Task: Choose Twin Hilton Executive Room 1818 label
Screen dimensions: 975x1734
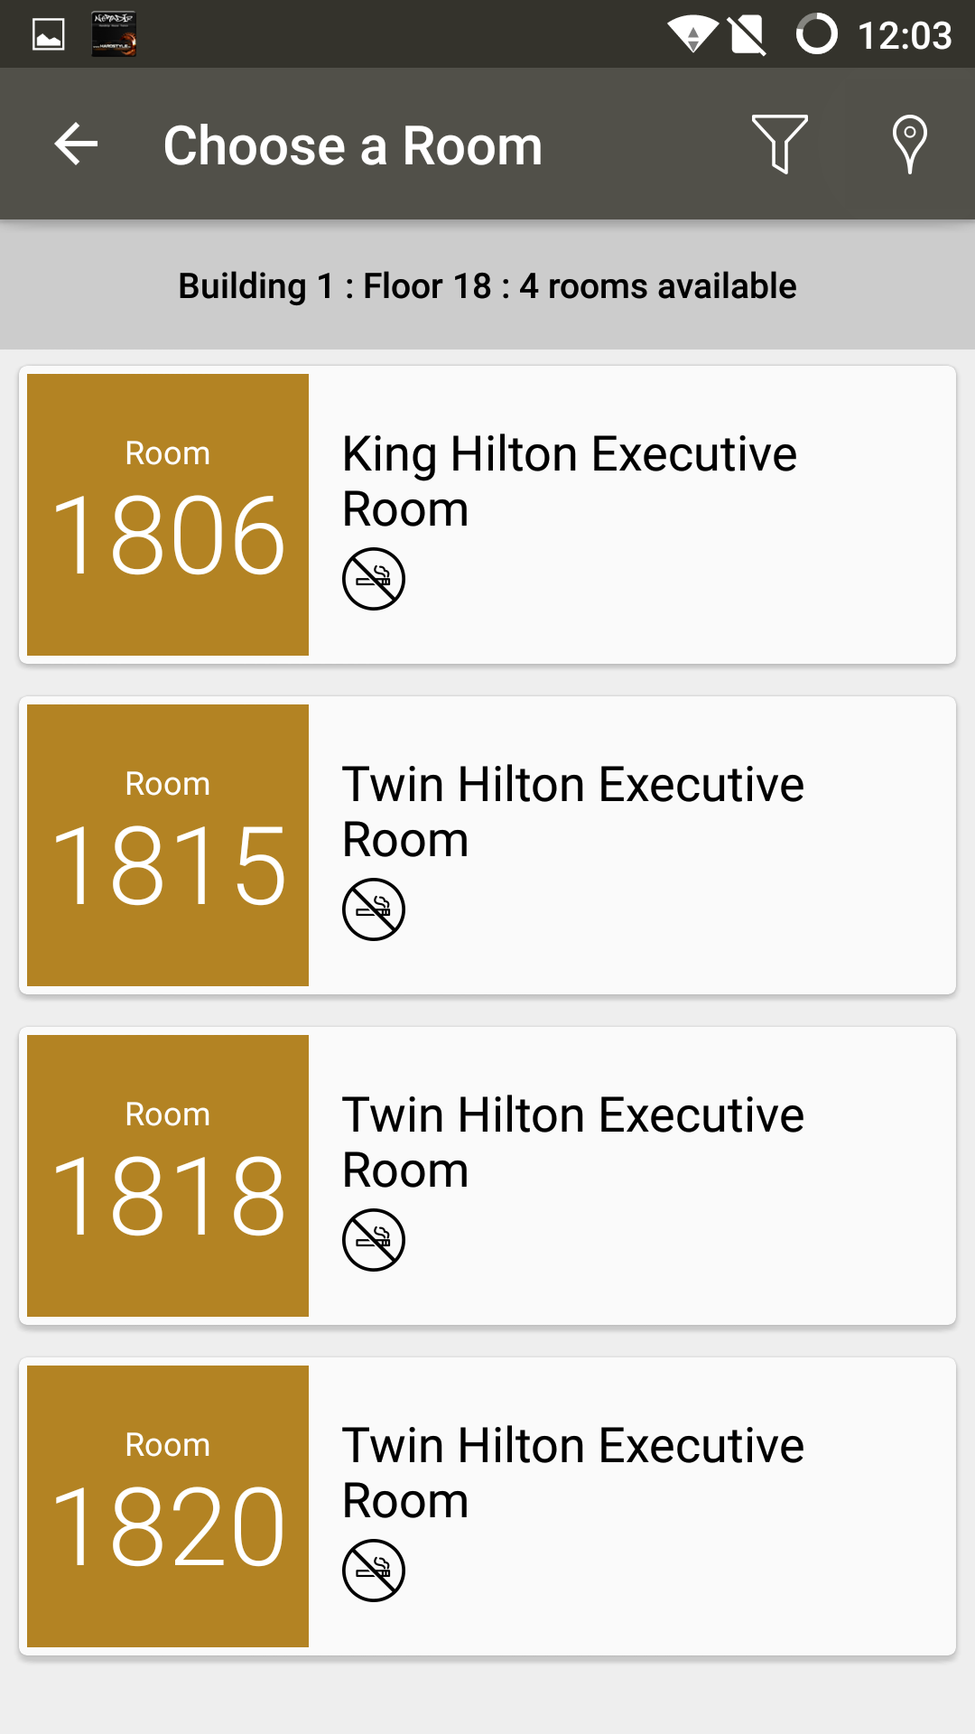Action: (x=572, y=1142)
